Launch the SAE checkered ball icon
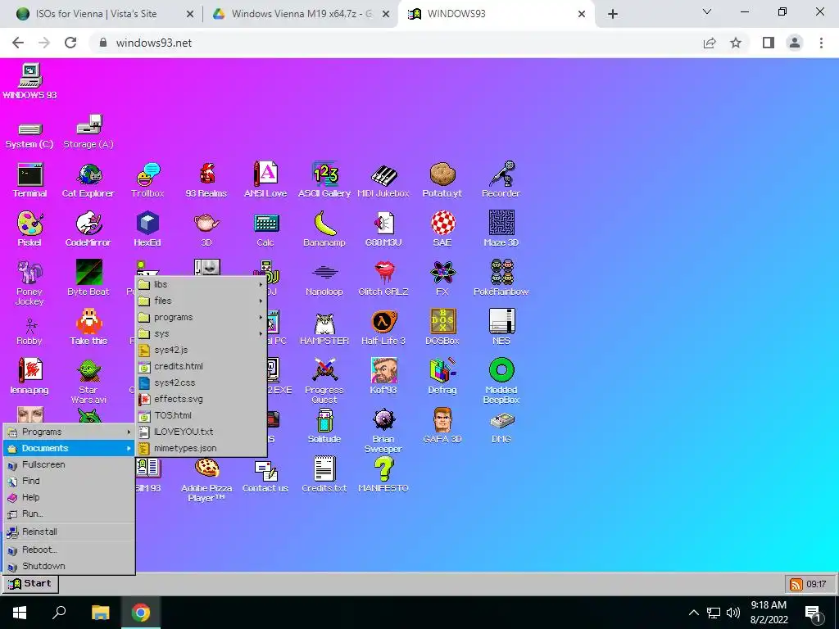839x629 pixels. pyautogui.click(x=442, y=229)
